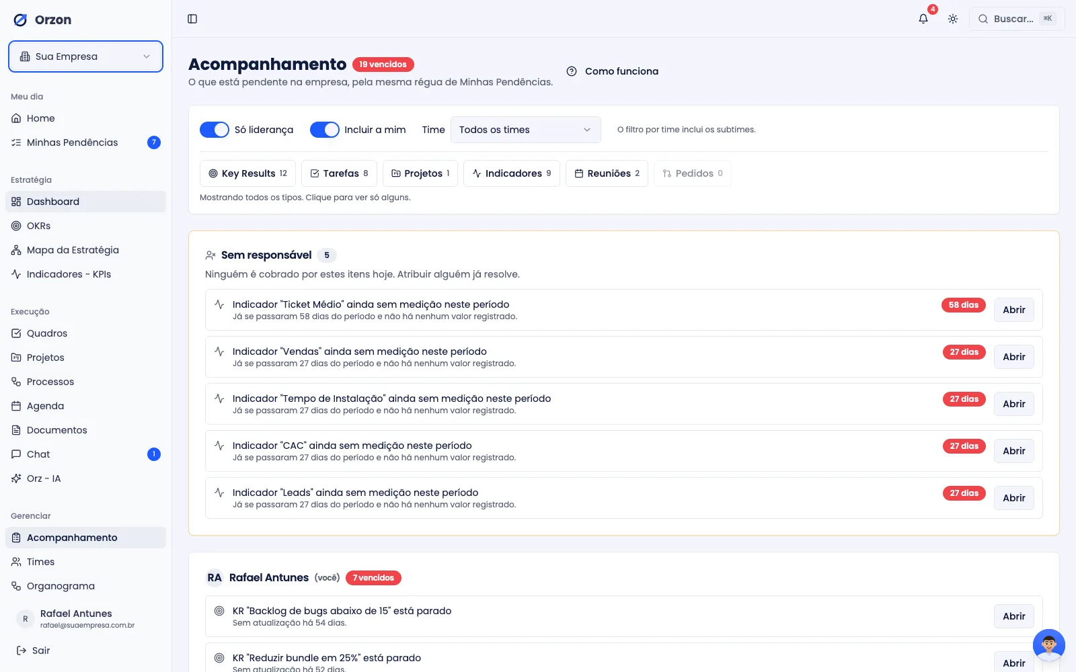1076x672 pixels.
Task: Filter by Tarefas tab
Action: [339, 173]
